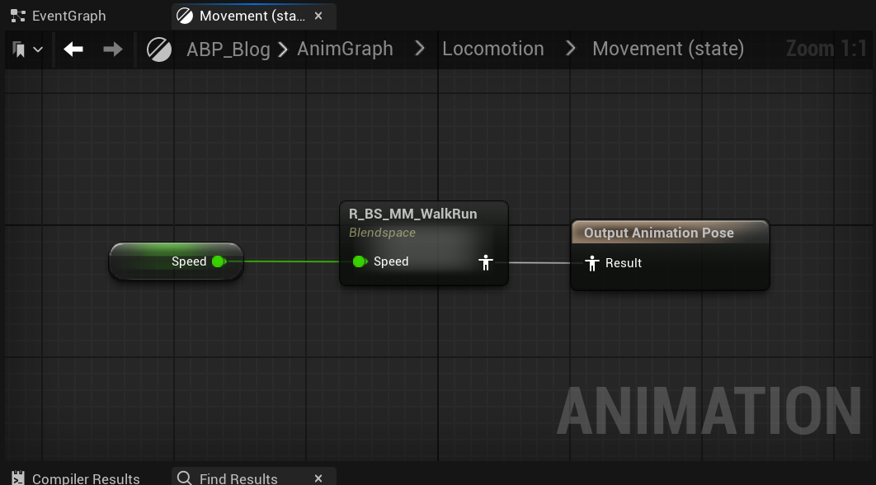
Task: Open the bookmarks dropdown arrow
Action: (38, 49)
